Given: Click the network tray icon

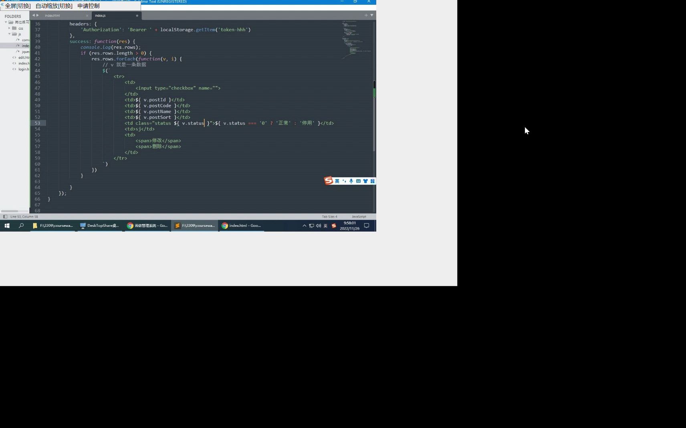Looking at the screenshot, I should click(x=311, y=226).
